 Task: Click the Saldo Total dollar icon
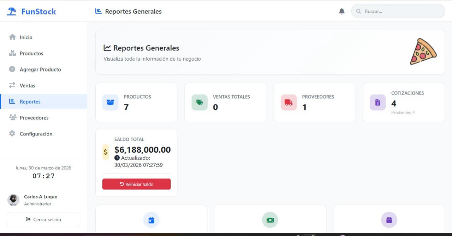point(106,152)
